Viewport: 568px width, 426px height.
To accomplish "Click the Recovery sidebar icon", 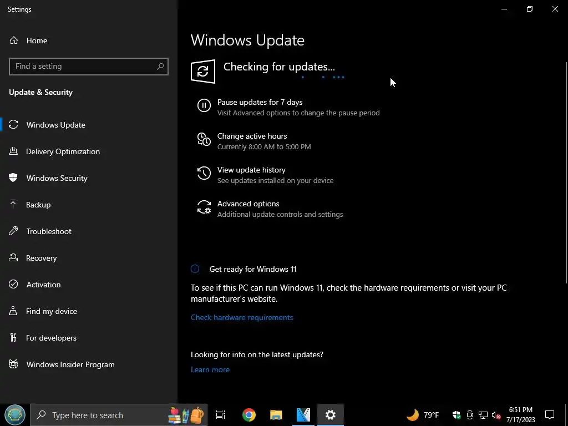I will [13, 257].
